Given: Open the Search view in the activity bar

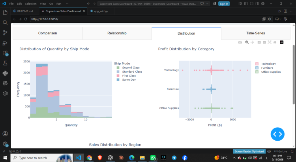Looking at the screenshot, I should tap(5, 23).
